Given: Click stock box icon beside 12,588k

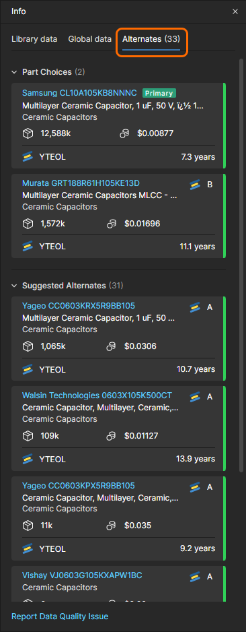Looking at the screenshot, I should 28,133.
